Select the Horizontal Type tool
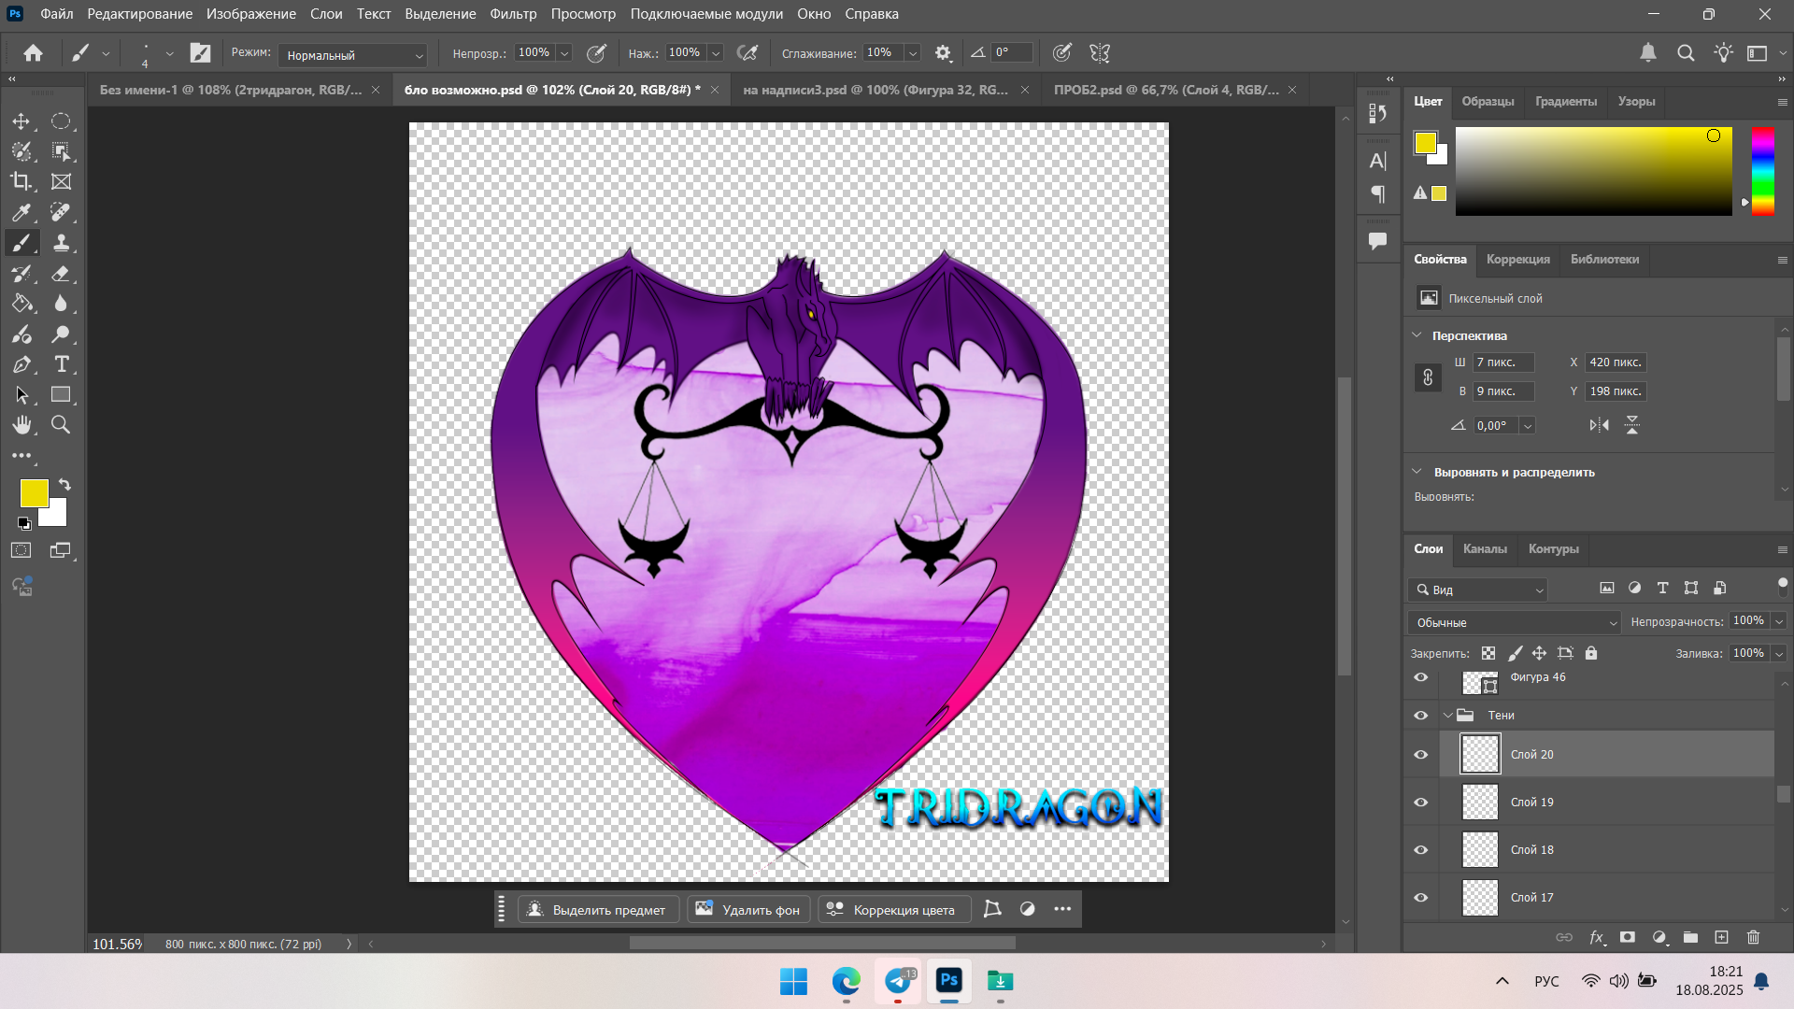This screenshot has width=1794, height=1009. [61, 364]
